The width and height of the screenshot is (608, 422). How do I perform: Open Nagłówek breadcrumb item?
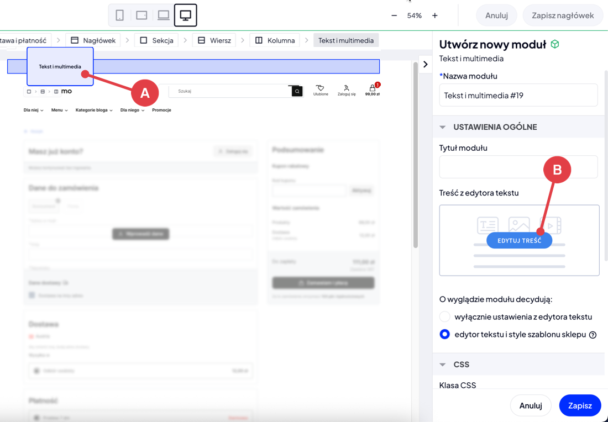coord(93,40)
